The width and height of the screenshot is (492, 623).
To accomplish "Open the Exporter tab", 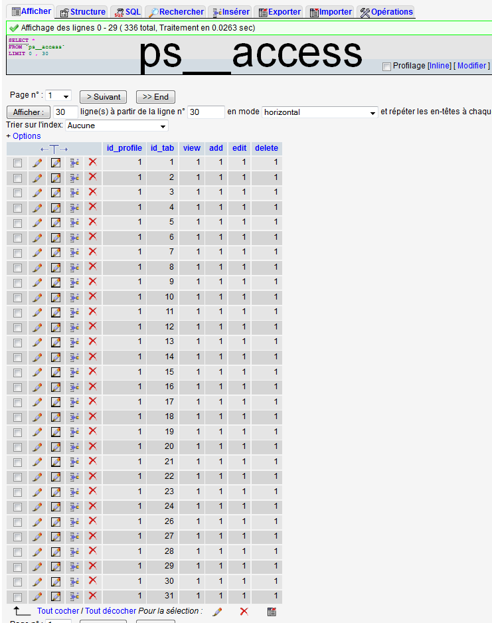I will (x=280, y=12).
